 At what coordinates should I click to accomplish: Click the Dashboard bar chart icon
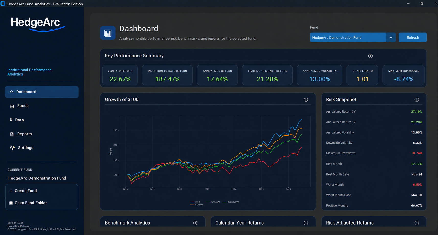[x=108, y=33]
